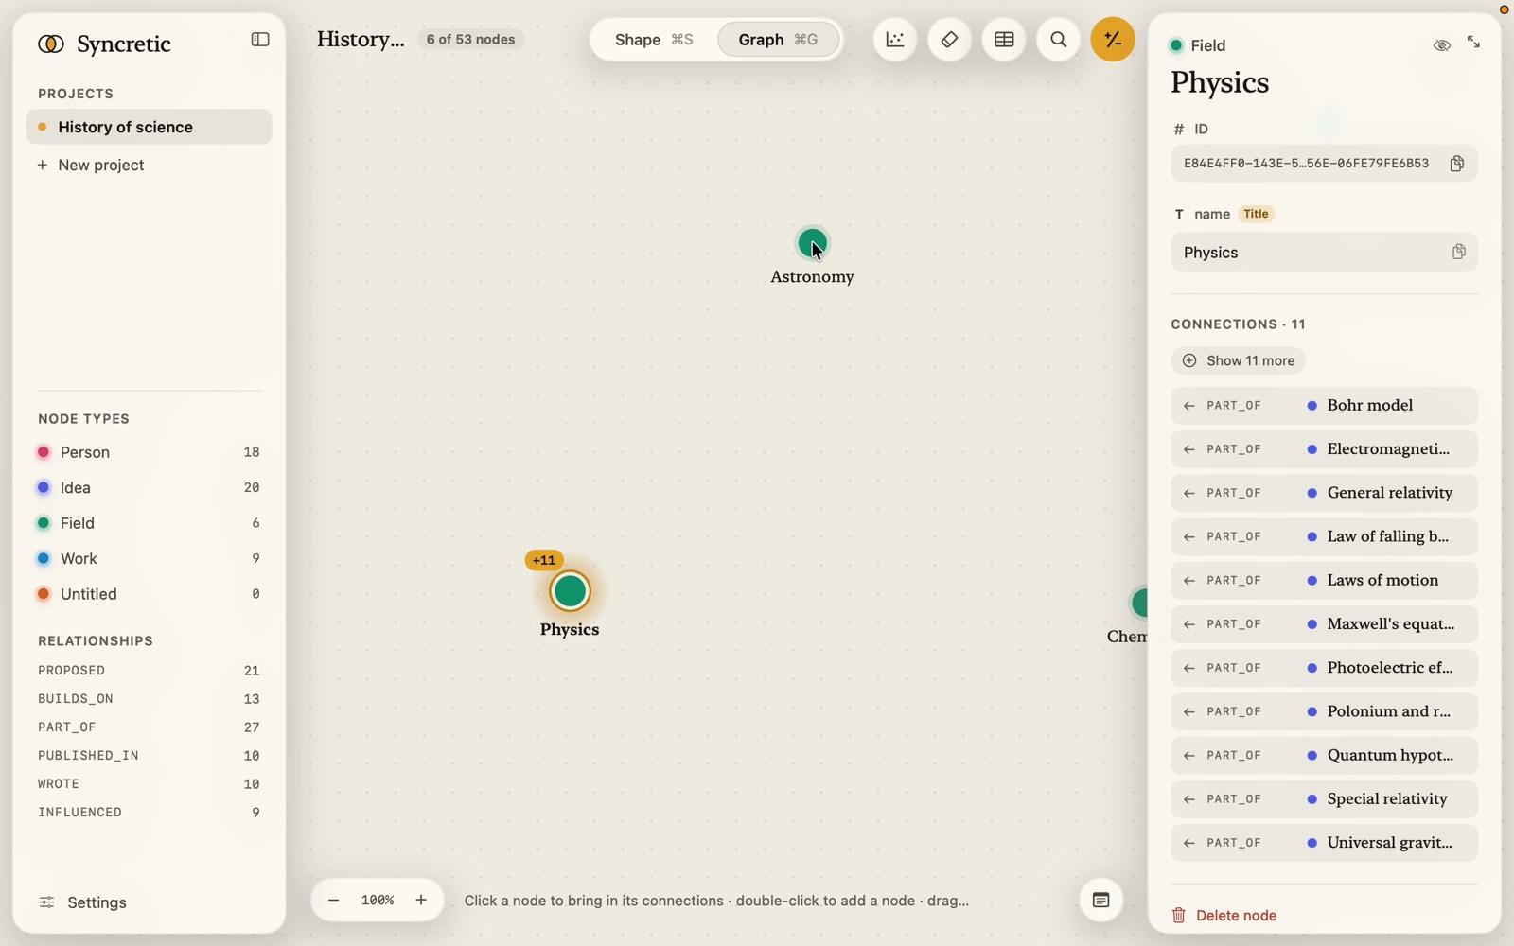This screenshot has height=946, width=1514.
Task: Open Bohr model connection
Action: [x=1324, y=406]
